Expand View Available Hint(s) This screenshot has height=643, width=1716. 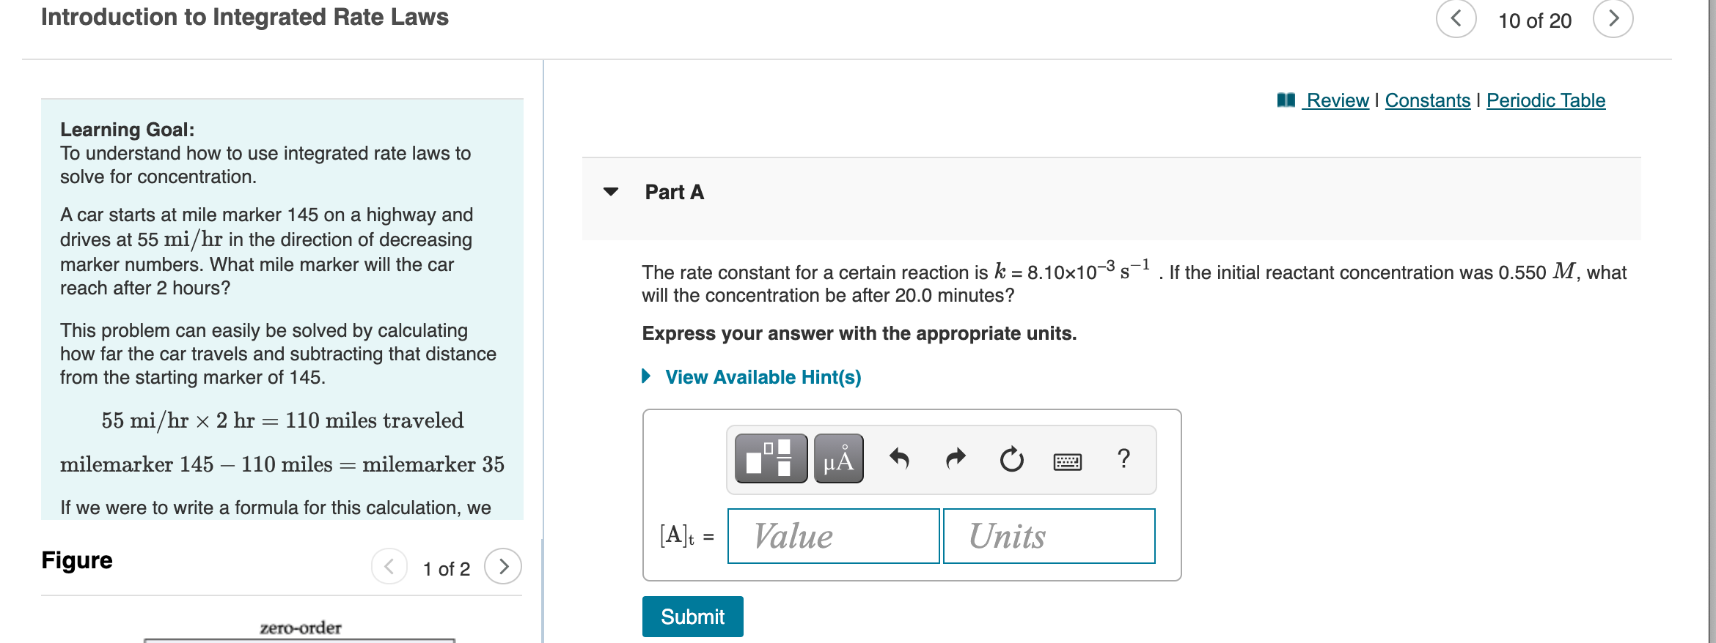[761, 377]
